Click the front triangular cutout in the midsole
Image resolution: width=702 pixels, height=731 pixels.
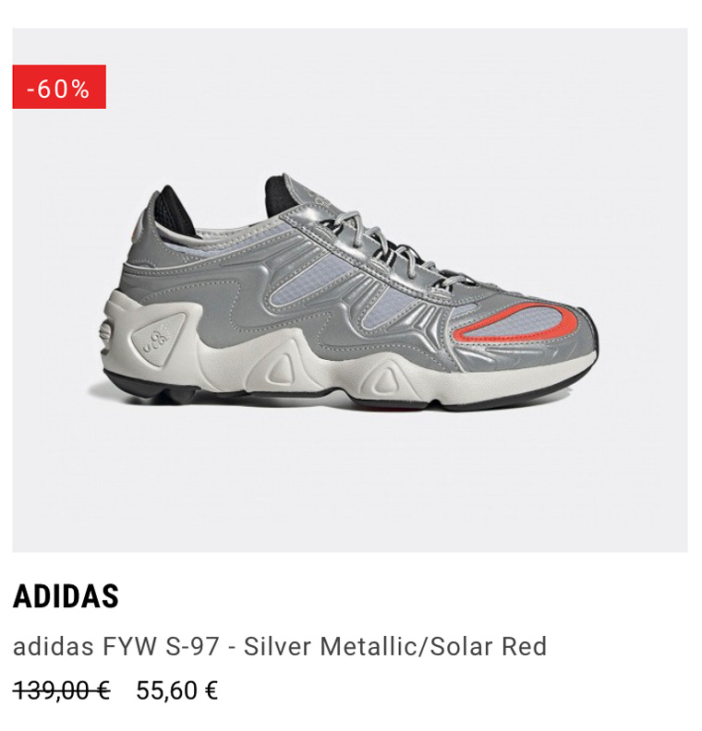(x=385, y=377)
